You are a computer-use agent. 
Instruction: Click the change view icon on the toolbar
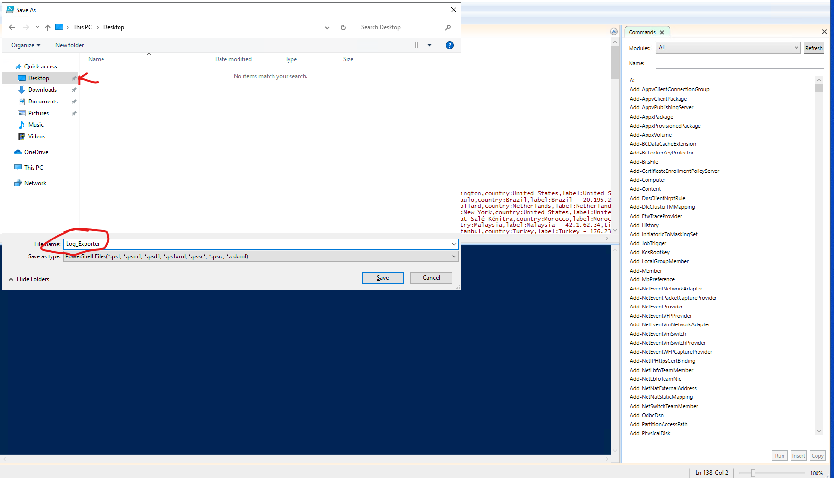[x=419, y=45]
